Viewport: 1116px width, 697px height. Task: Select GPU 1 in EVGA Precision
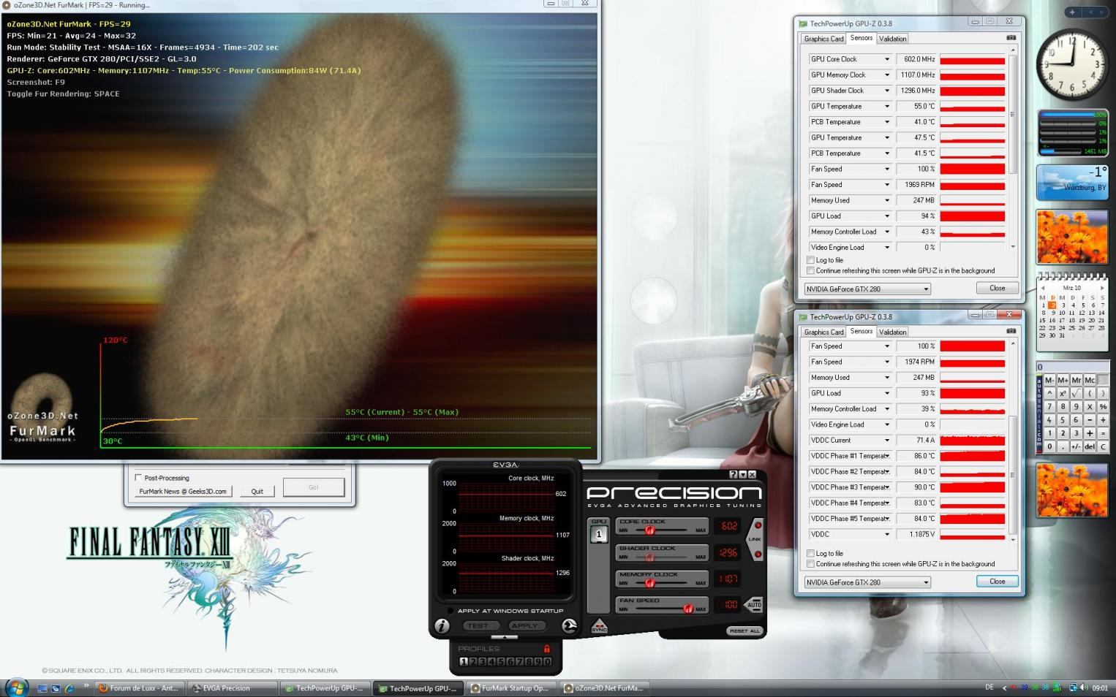tap(599, 534)
